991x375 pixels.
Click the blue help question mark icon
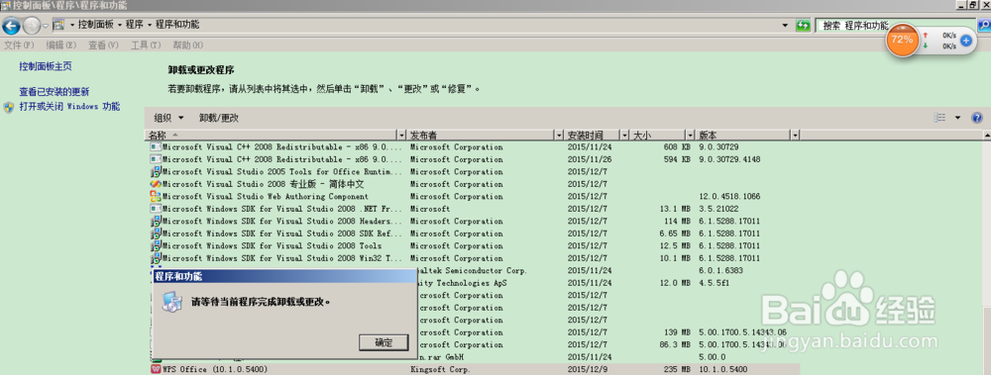[977, 118]
